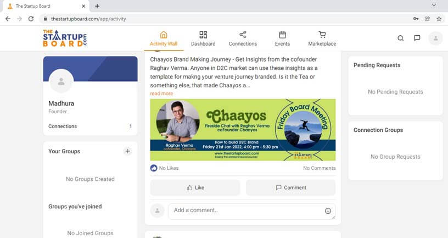Viewport: 448px width, 238px height.
Task: Open the messages chat icon
Action: (x=417, y=38)
